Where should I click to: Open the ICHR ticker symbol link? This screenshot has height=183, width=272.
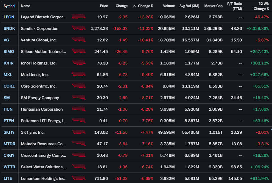pos(8,63)
